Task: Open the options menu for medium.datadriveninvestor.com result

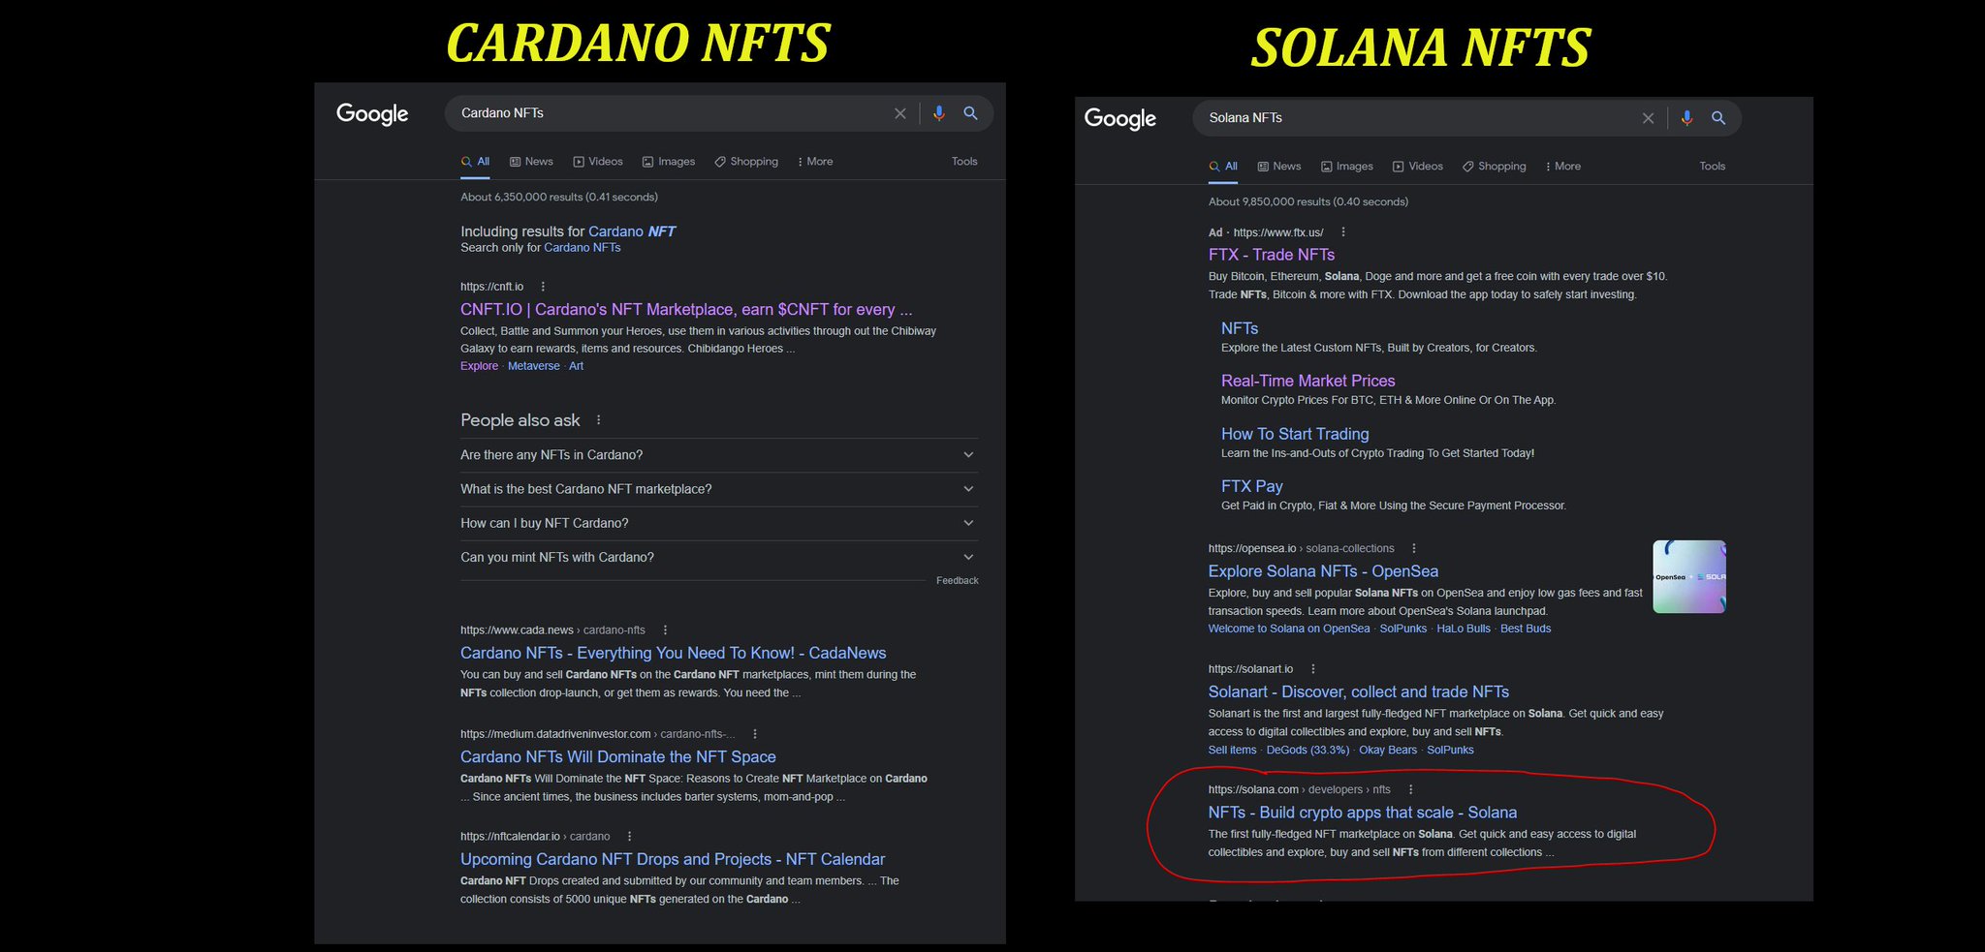Action: click(755, 734)
